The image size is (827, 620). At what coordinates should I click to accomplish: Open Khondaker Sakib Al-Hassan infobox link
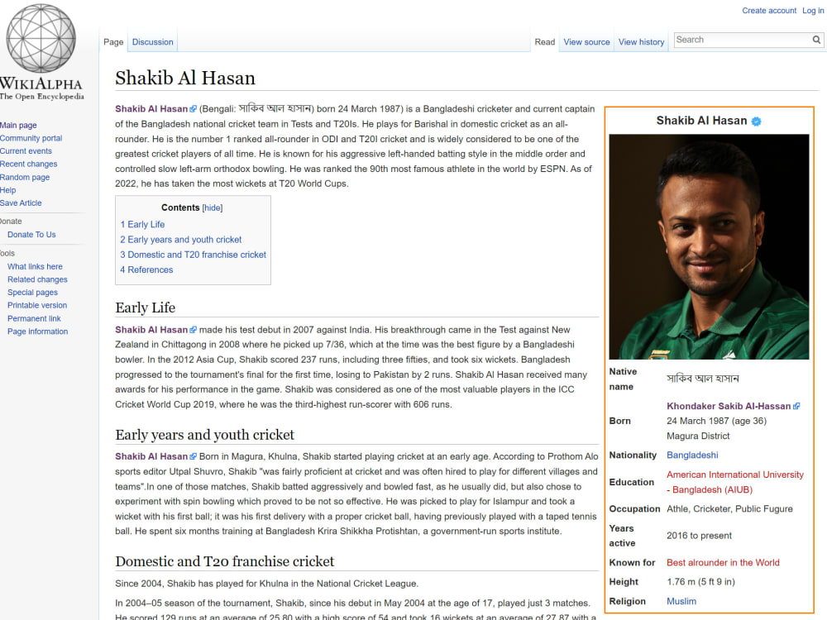(729, 406)
